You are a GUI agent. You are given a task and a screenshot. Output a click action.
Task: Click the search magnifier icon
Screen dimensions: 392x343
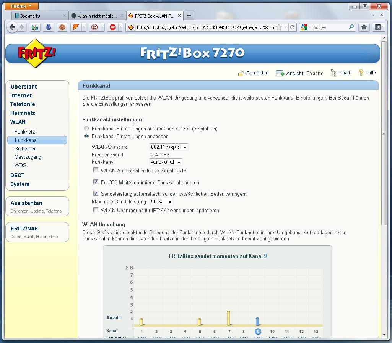pyautogui.click(x=351, y=27)
